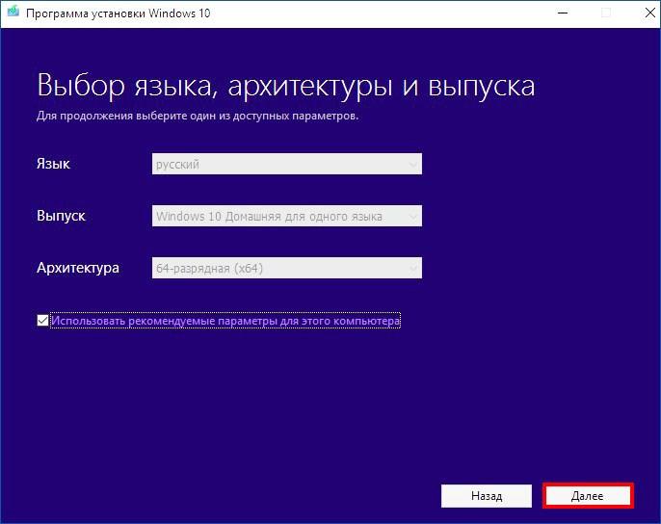Click the Архитектура label
Image resolution: width=661 pixels, height=524 pixels.
(78, 268)
